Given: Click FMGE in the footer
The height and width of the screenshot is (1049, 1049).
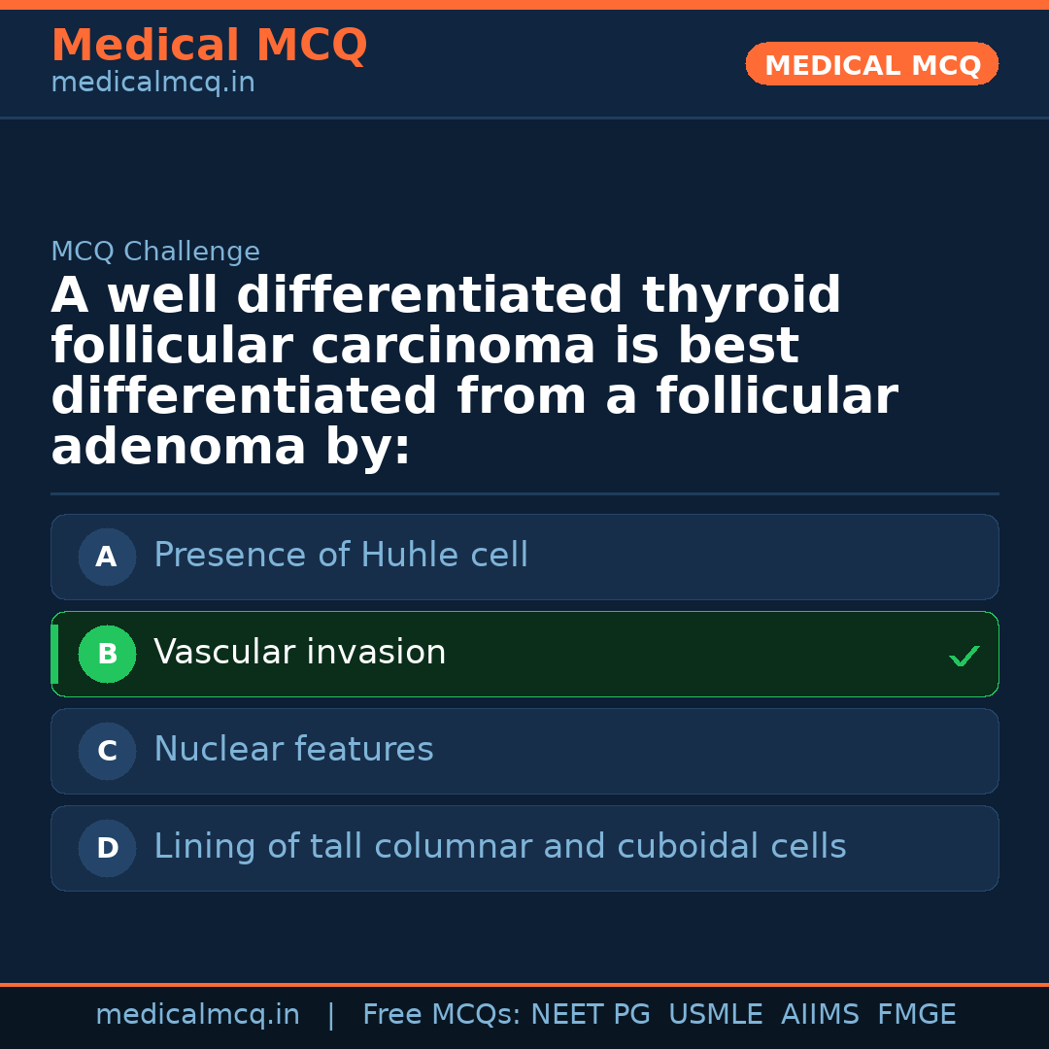Looking at the screenshot, I should [x=916, y=1015].
